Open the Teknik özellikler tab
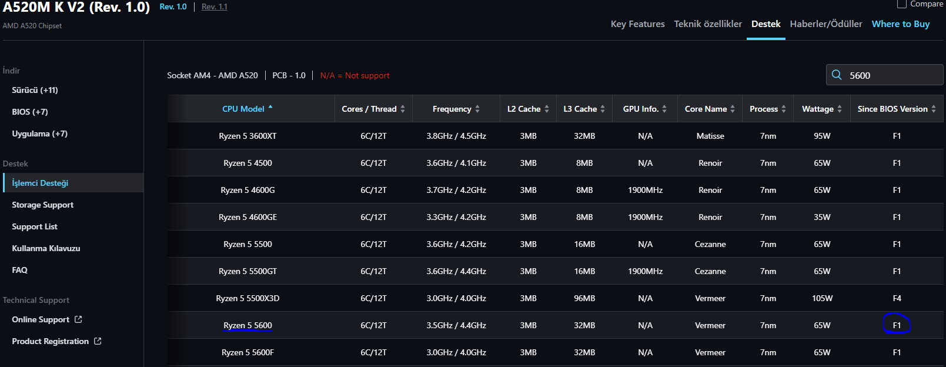The image size is (946, 367). tap(708, 24)
